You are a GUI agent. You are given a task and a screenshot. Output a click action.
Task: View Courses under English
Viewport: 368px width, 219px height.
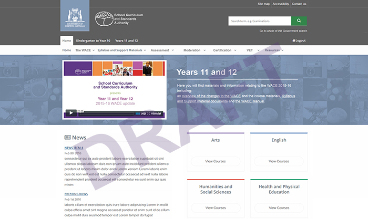tap(279, 161)
